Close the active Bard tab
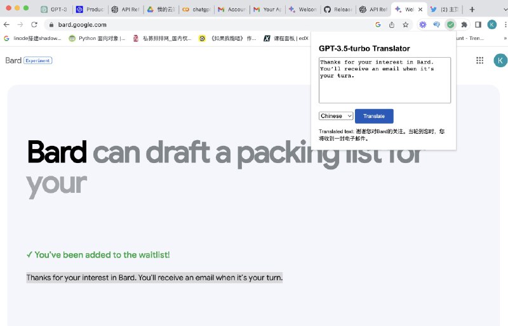This screenshot has height=326, width=508. [420, 10]
